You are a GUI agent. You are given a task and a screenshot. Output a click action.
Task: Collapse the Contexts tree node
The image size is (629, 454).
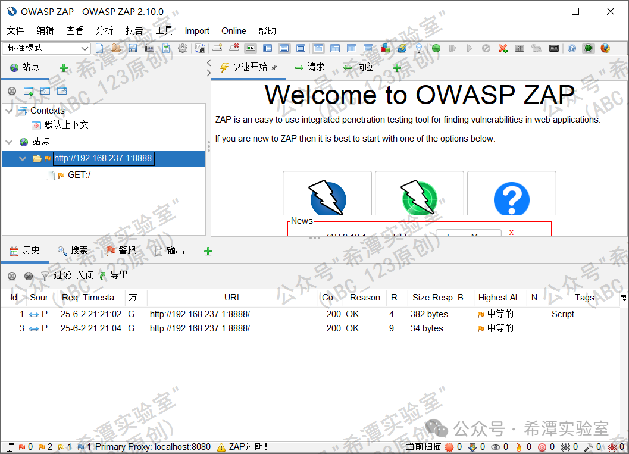point(10,111)
